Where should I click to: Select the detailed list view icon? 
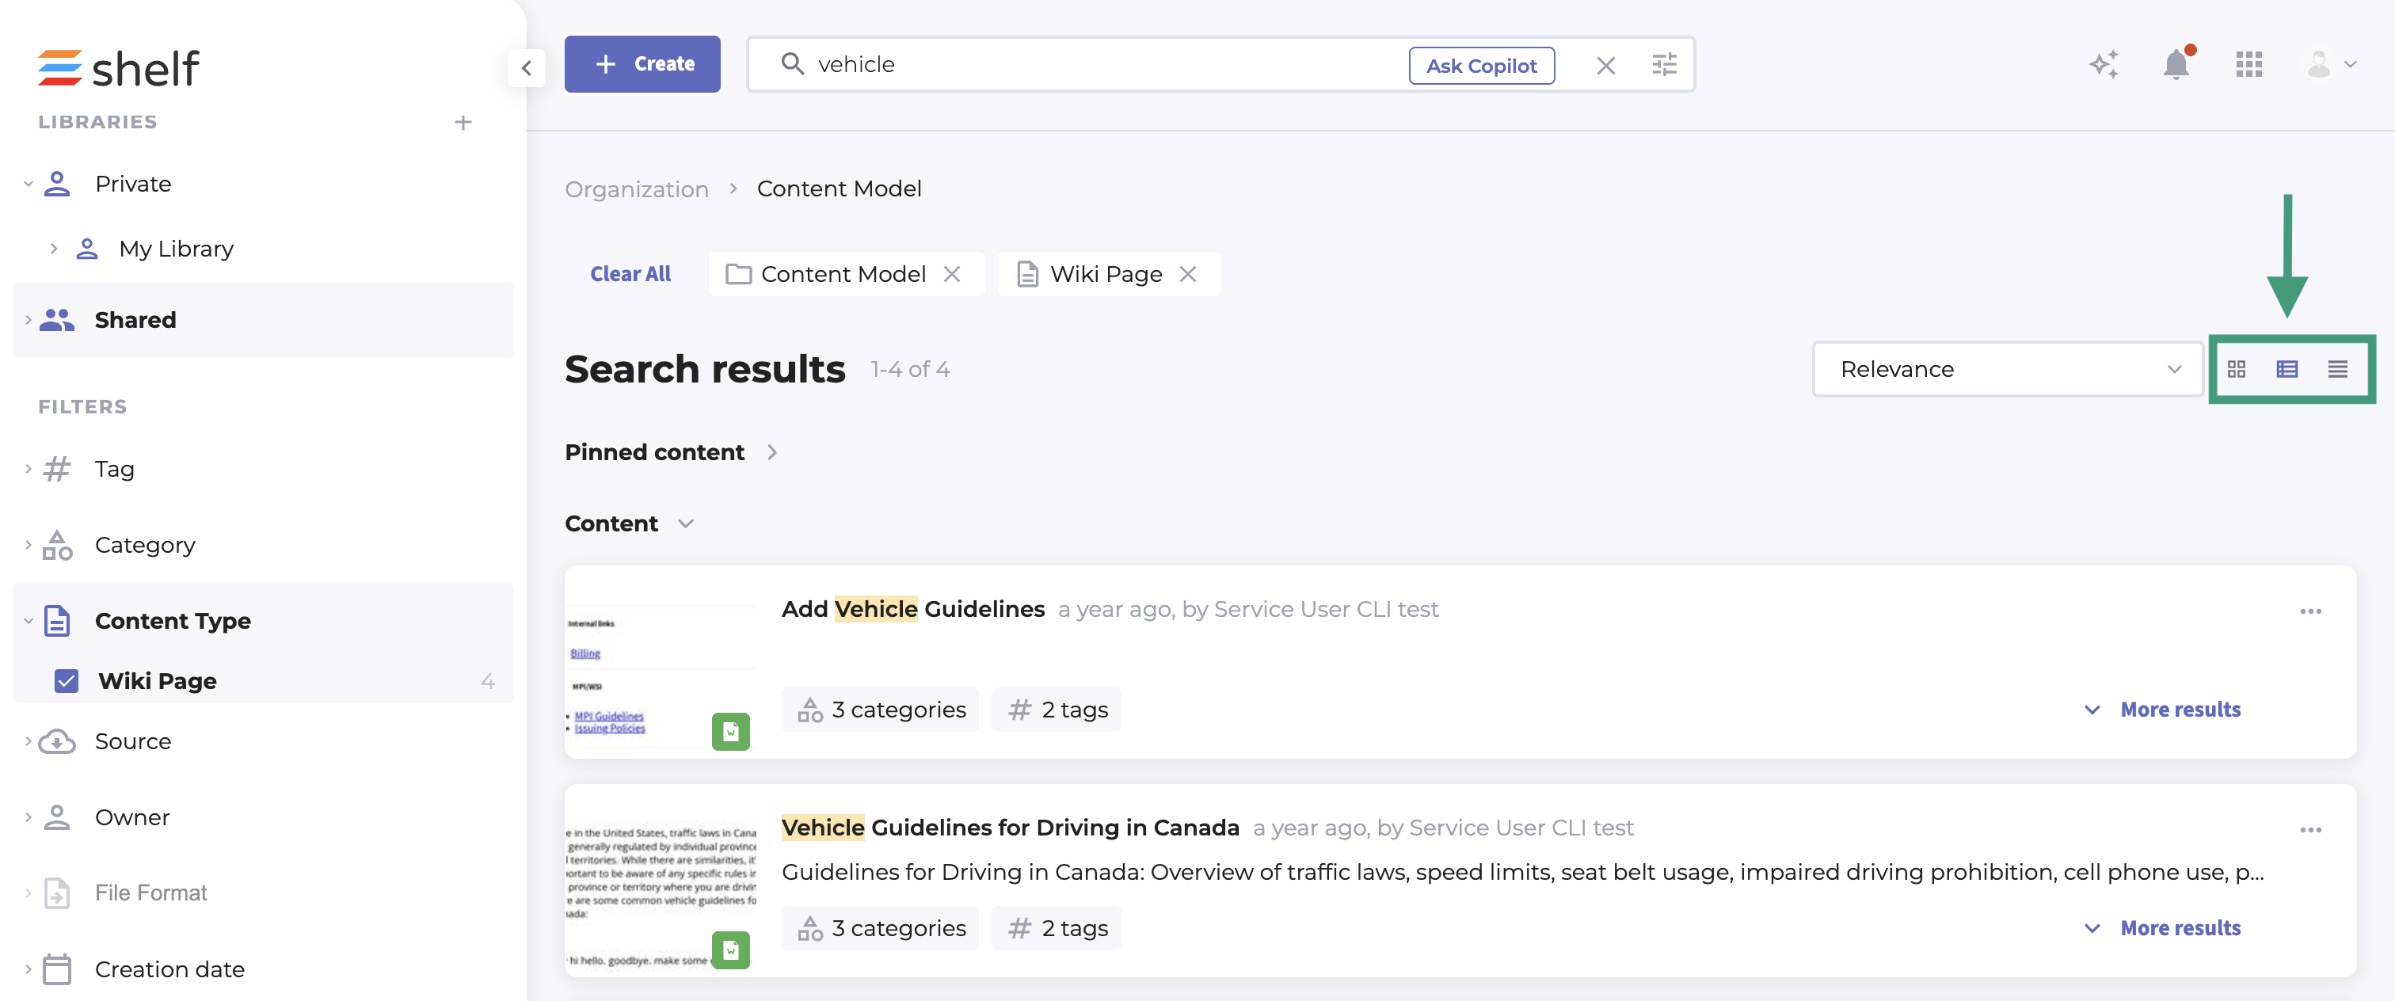coord(2286,369)
